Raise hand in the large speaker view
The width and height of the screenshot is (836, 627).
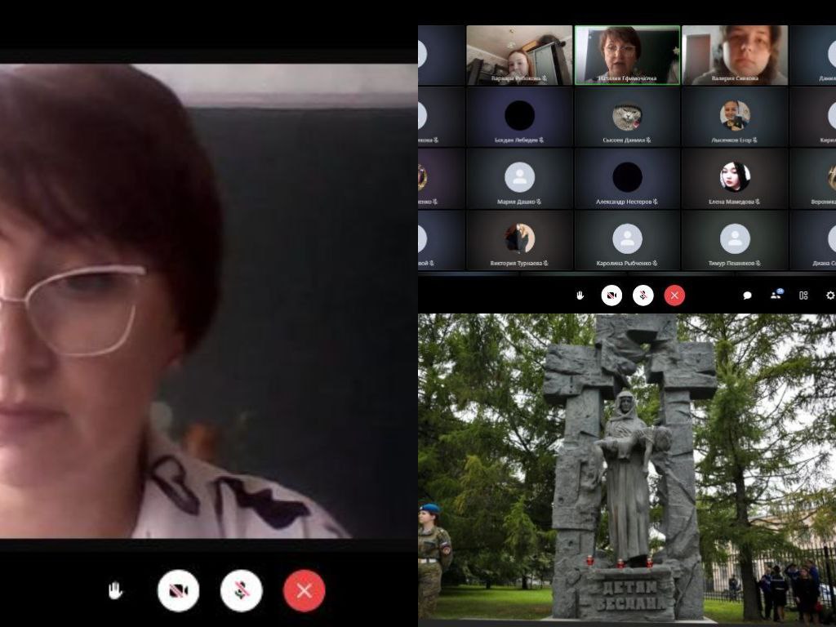point(115,591)
